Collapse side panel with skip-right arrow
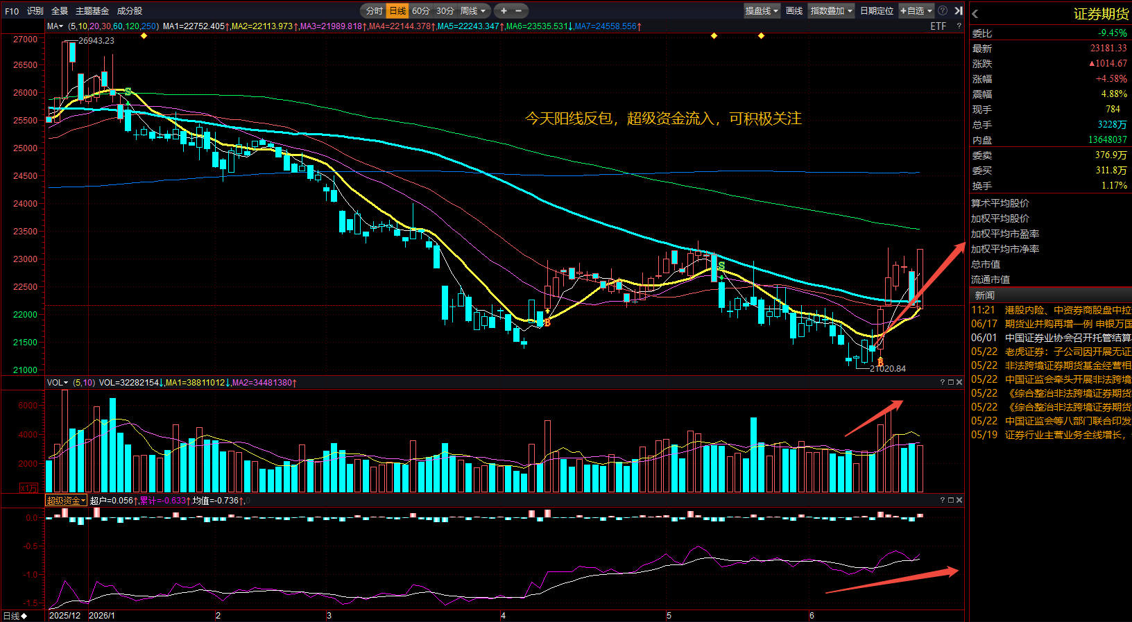 click(958, 10)
